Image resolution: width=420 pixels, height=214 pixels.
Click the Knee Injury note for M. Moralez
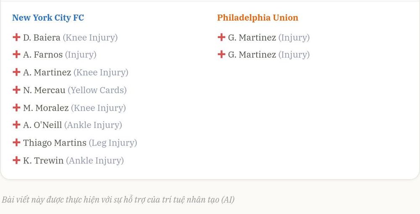point(98,108)
